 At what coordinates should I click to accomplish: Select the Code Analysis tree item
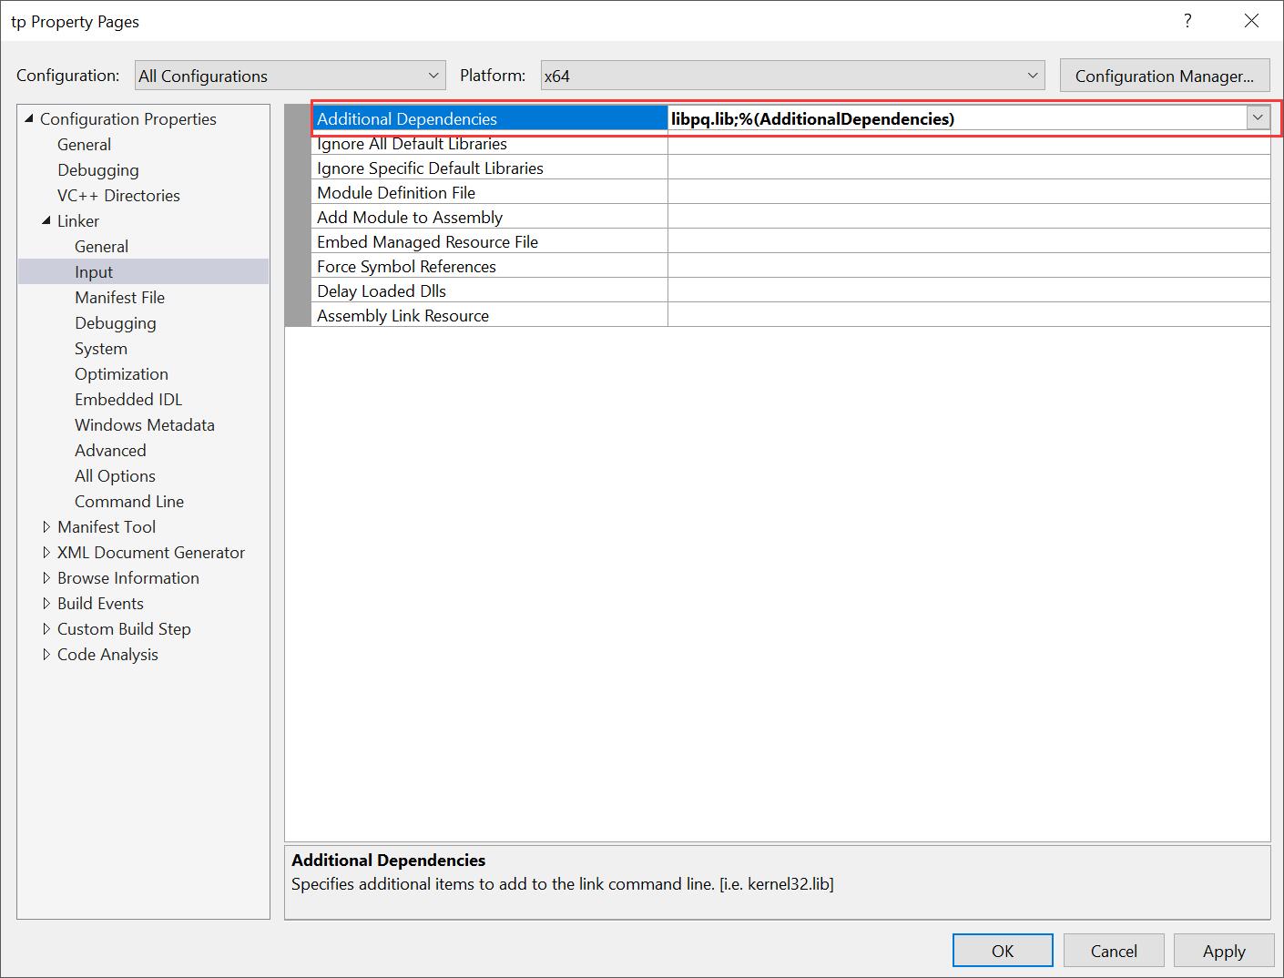[107, 654]
